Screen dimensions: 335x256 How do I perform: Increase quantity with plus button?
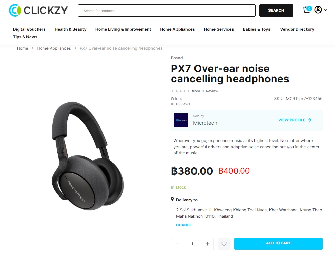[x=207, y=244]
